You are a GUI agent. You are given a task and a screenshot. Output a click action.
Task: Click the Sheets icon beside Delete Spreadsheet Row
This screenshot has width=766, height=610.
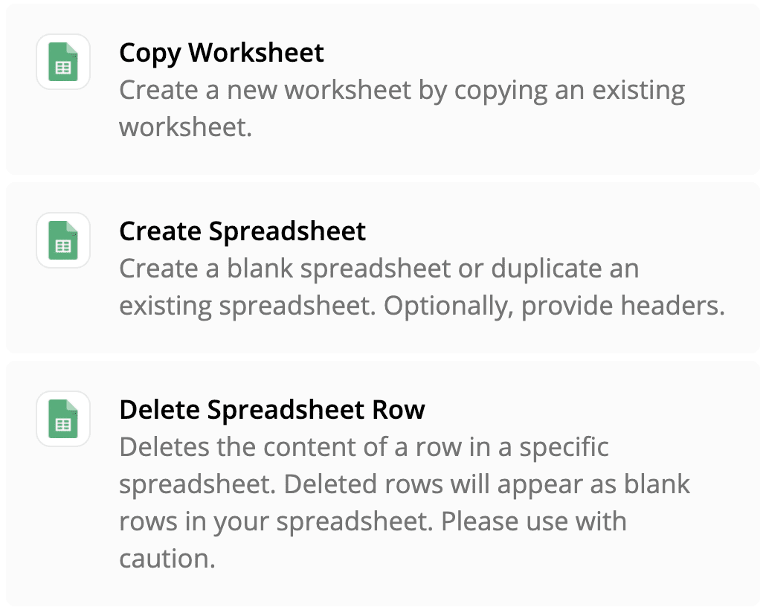[x=63, y=418]
